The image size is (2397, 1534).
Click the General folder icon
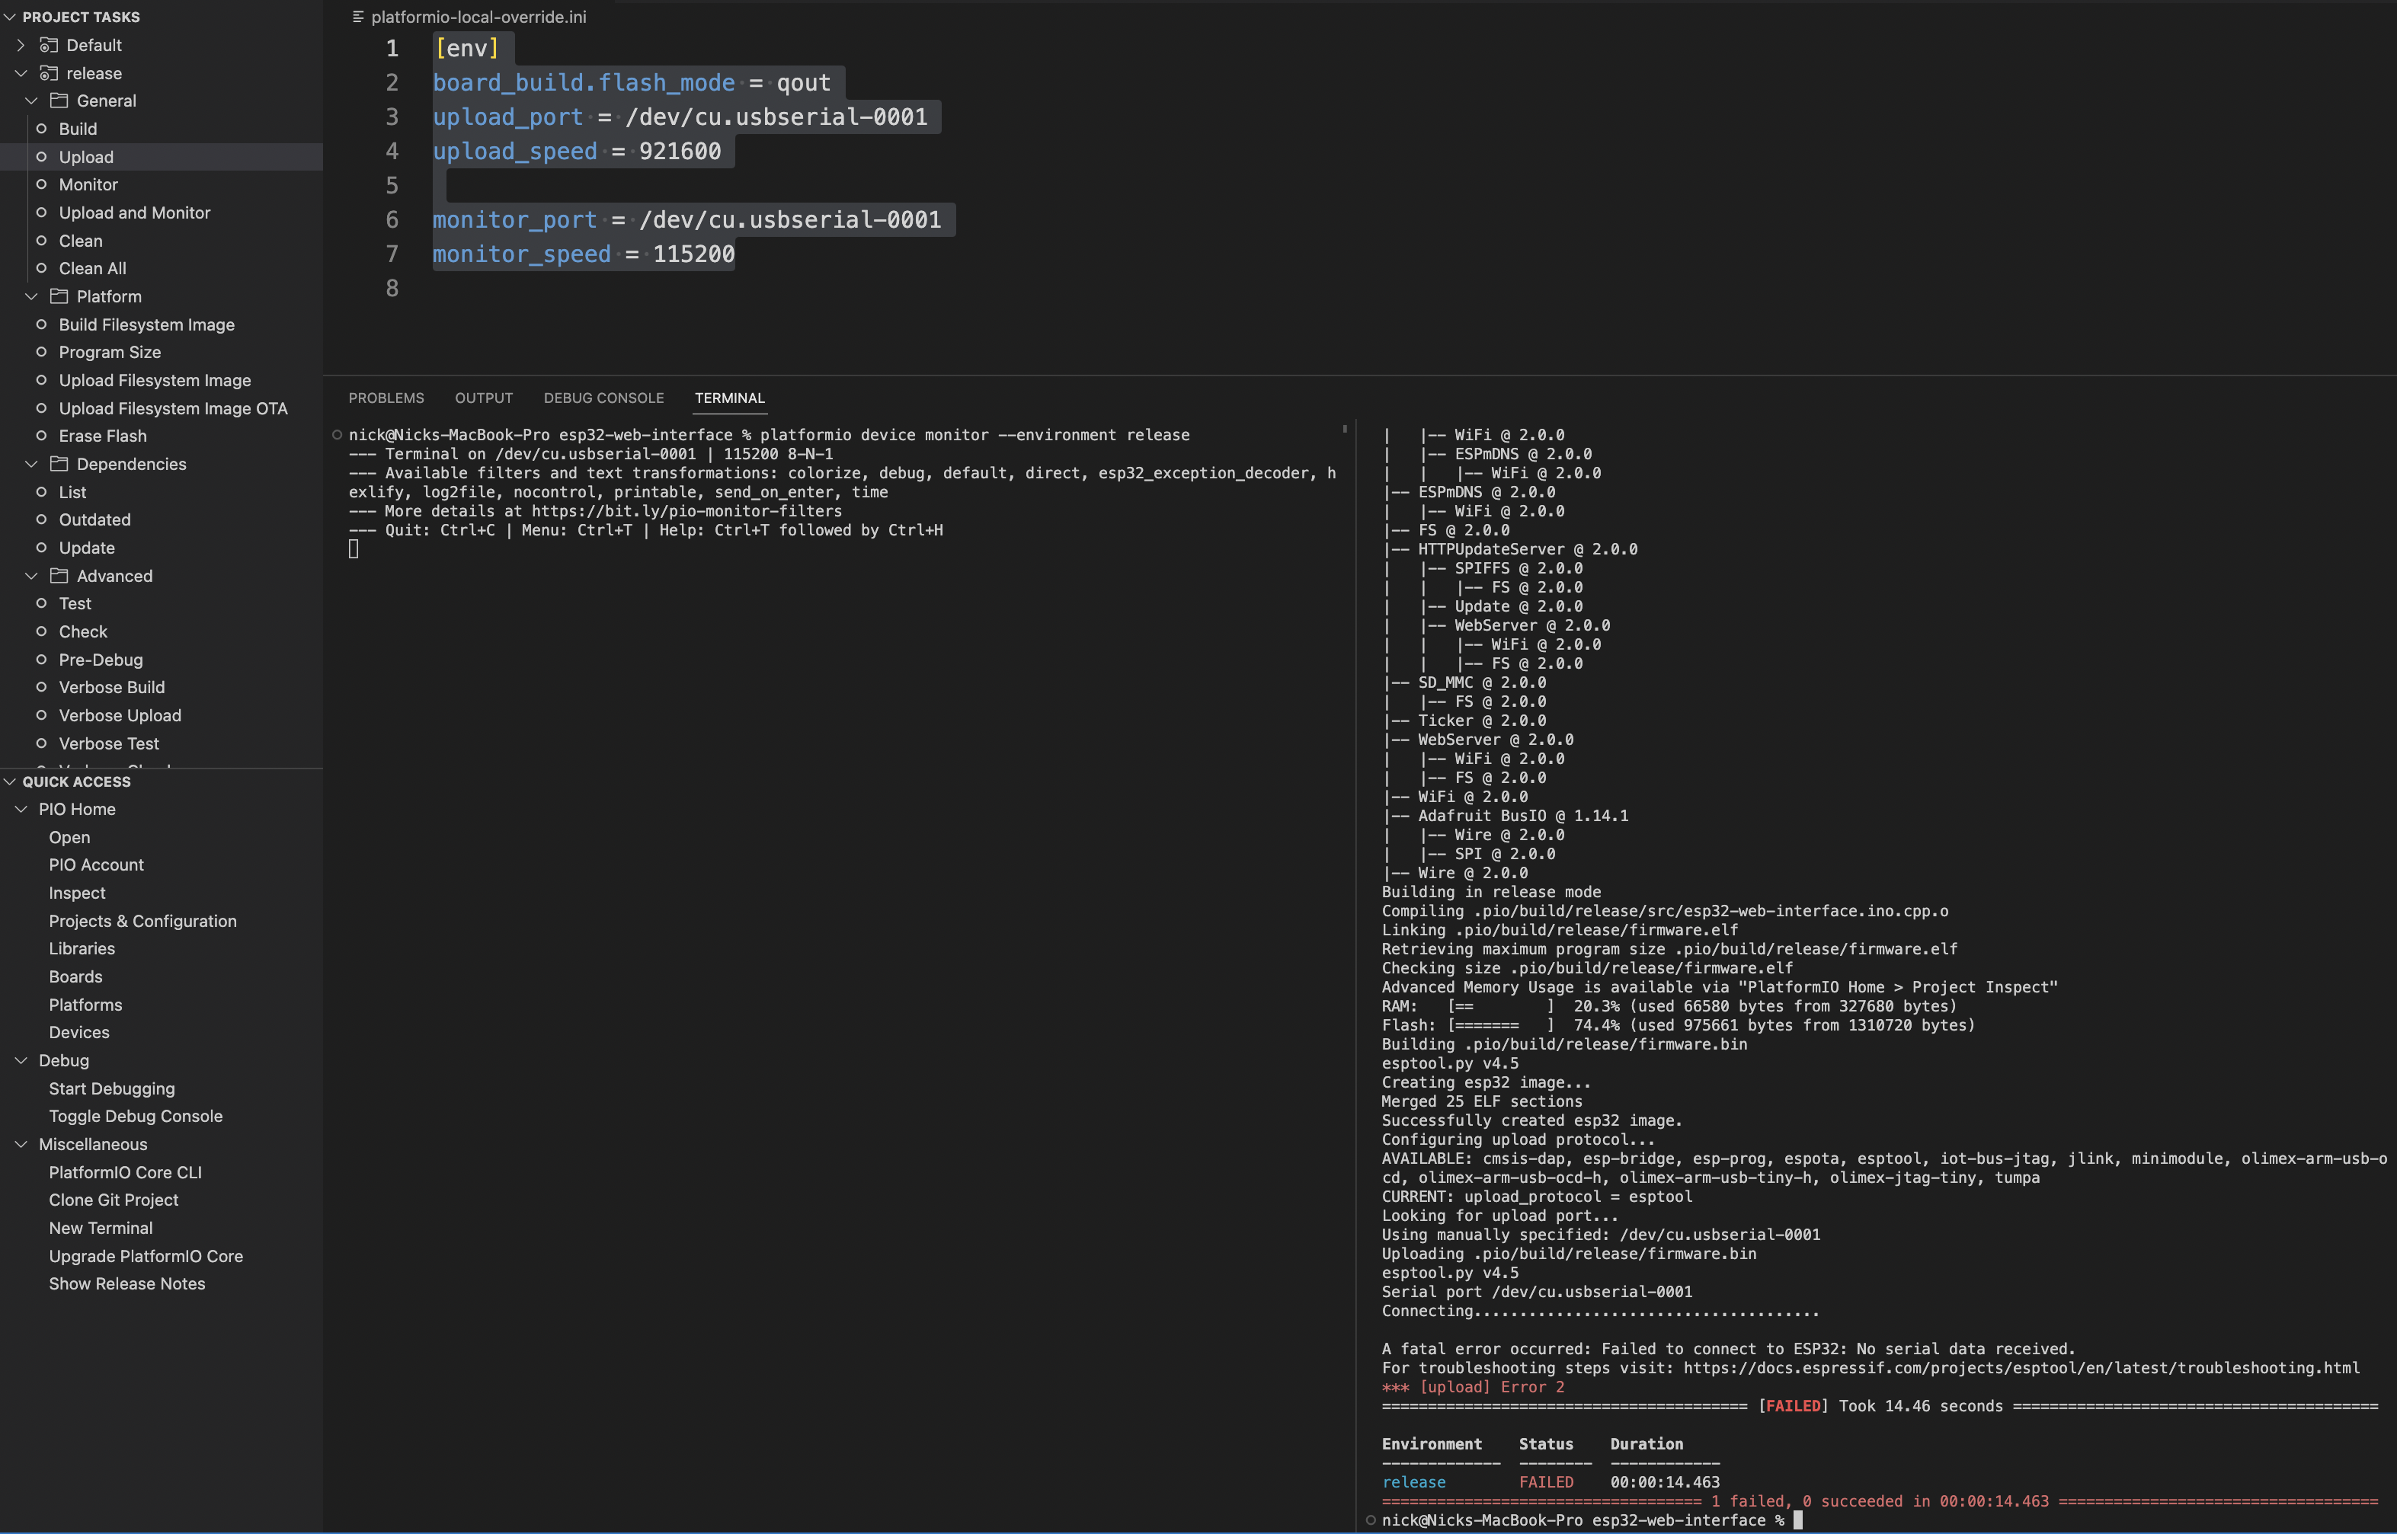59,101
